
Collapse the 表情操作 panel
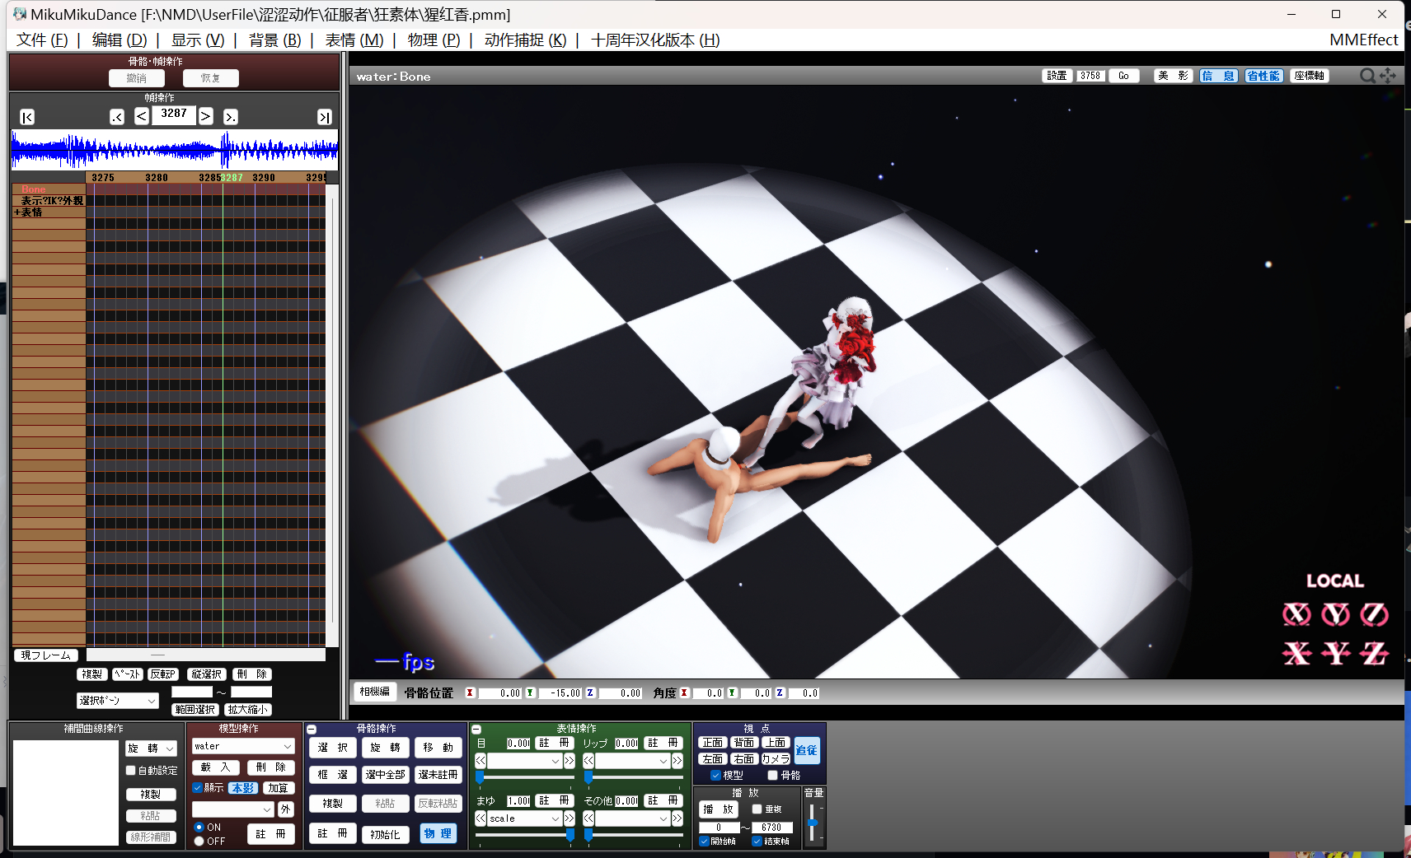pyautogui.click(x=476, y=730)
